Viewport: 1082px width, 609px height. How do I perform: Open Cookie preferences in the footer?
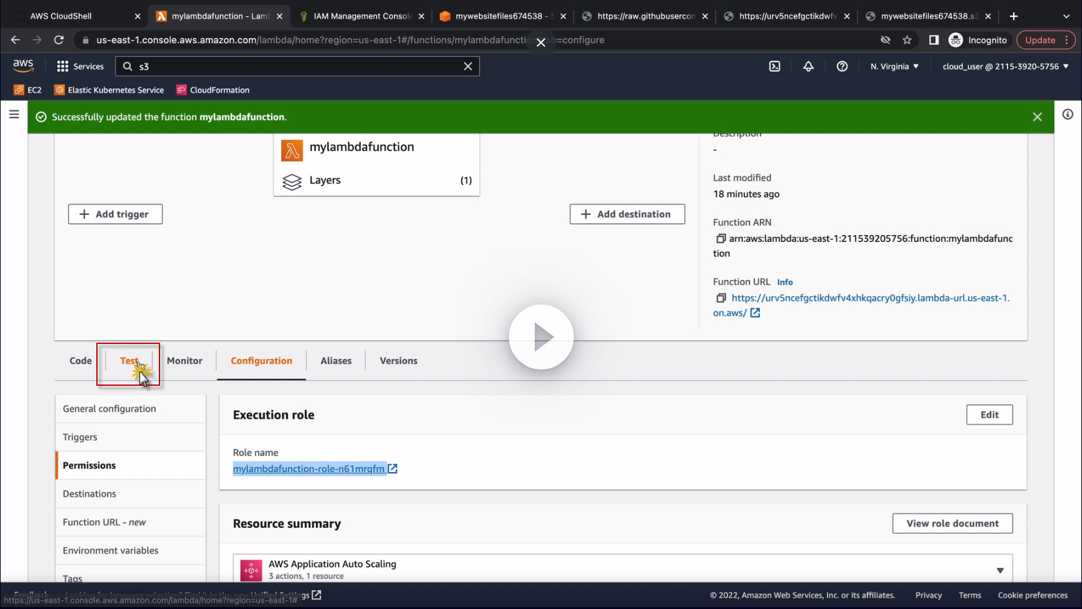point(1033,595)
